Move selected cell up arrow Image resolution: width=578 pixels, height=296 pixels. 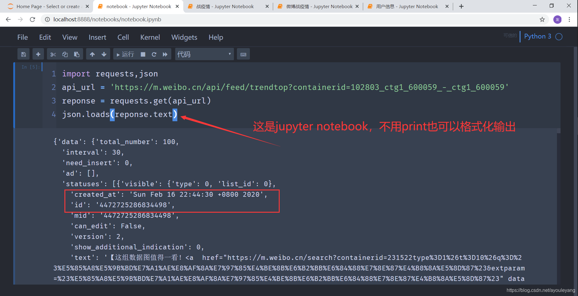pyautogui.click(x=92, y=54)
